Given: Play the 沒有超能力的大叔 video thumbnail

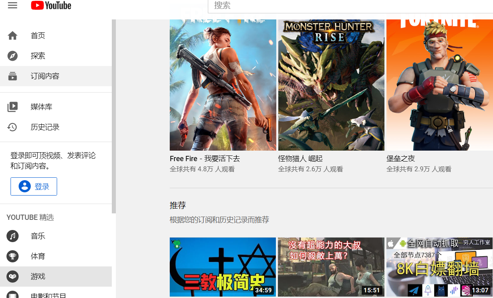Looking at the screenshot, I should (331, 267).
